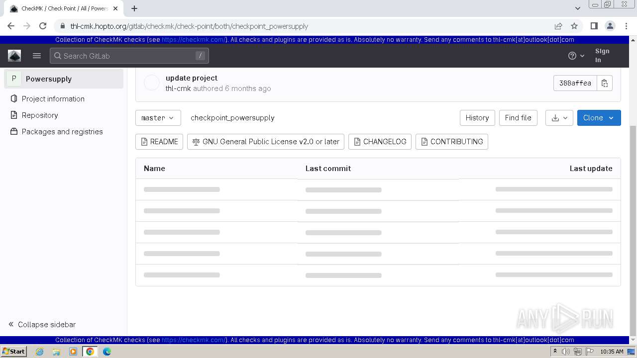
Task: Open the 'update project' commit
Action: coord(192,78)
